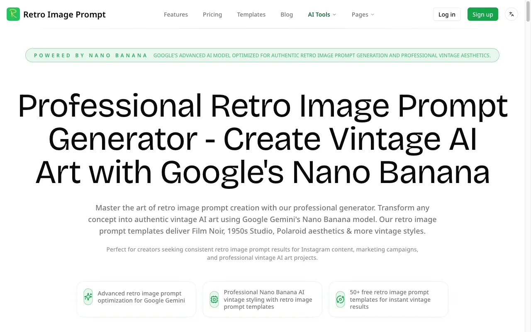This screenshot has height=332, width=531.
Task: Click 'Advanced retro image prompt optimization' card text
Action: [x=141, y=297]
